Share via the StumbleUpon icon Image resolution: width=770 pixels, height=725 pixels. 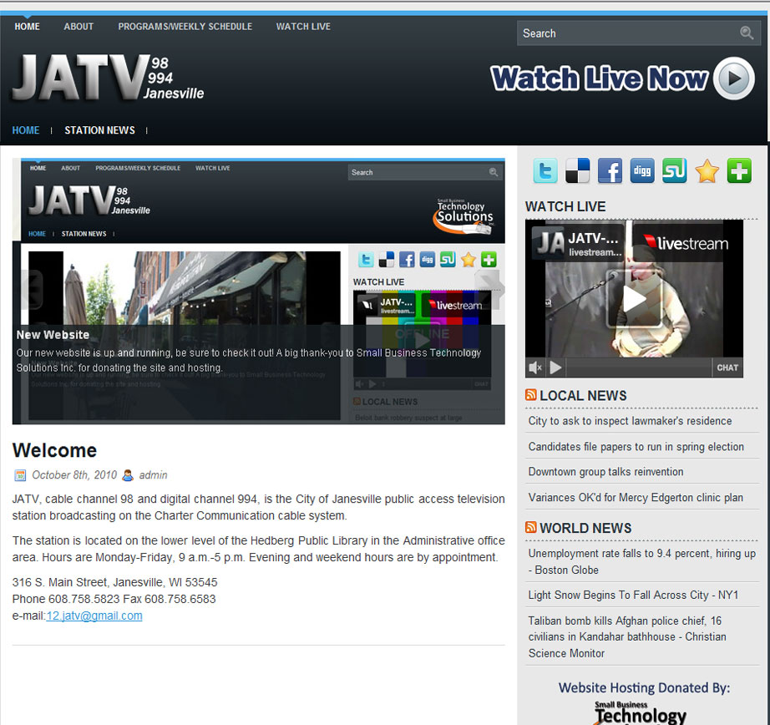pyautogui.click(x=675, y=171)
